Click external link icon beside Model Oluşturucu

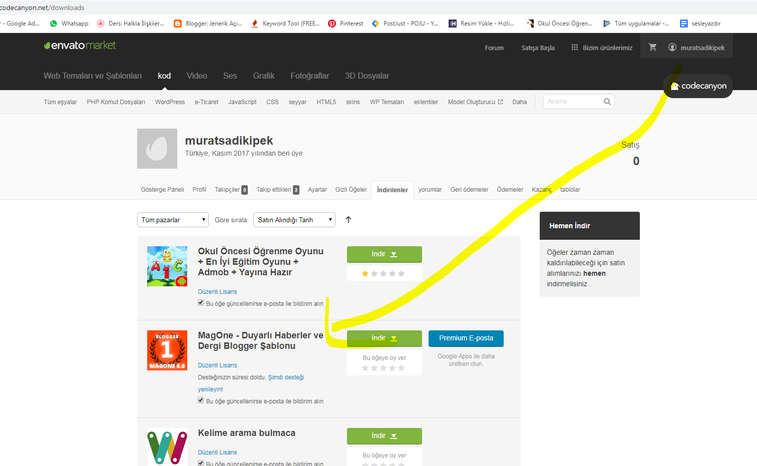point(500,102)
